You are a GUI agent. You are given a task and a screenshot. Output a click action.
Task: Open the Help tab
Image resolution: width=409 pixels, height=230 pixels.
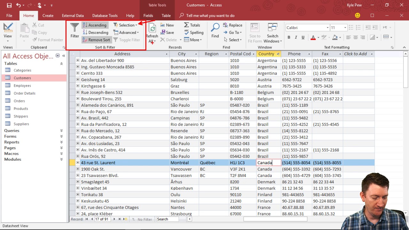(x=130, y=15)
